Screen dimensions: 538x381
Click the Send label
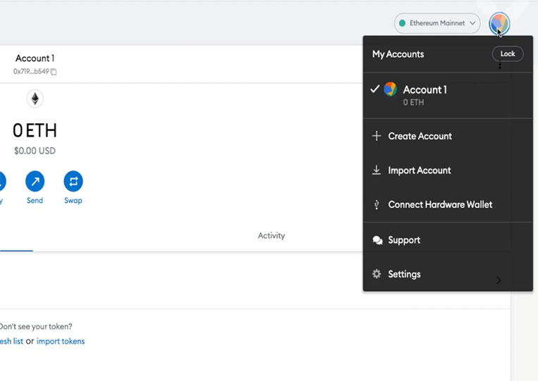(x=35, y=201)
